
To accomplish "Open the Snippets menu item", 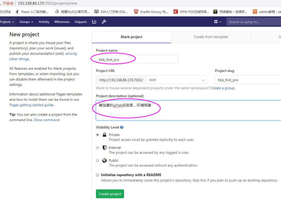I will pyautogui.click(x=81, y=22).
